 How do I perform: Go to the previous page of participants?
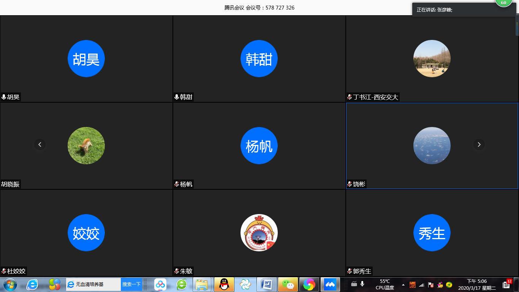click(x=40, y=144)
